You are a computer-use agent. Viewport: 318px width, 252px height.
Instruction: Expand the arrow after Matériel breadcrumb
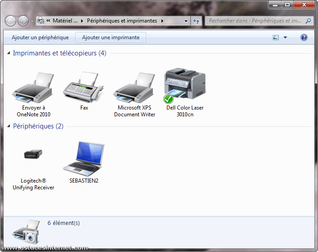point(82,21)
